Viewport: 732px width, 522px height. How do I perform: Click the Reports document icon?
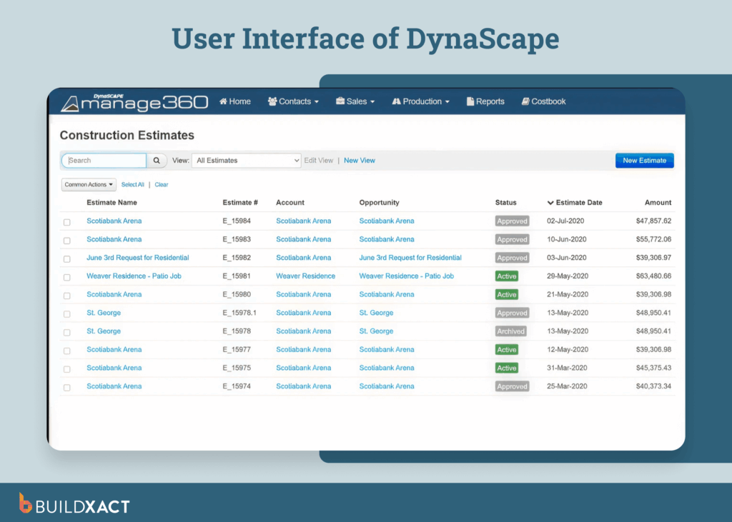(x=471, y=101)
